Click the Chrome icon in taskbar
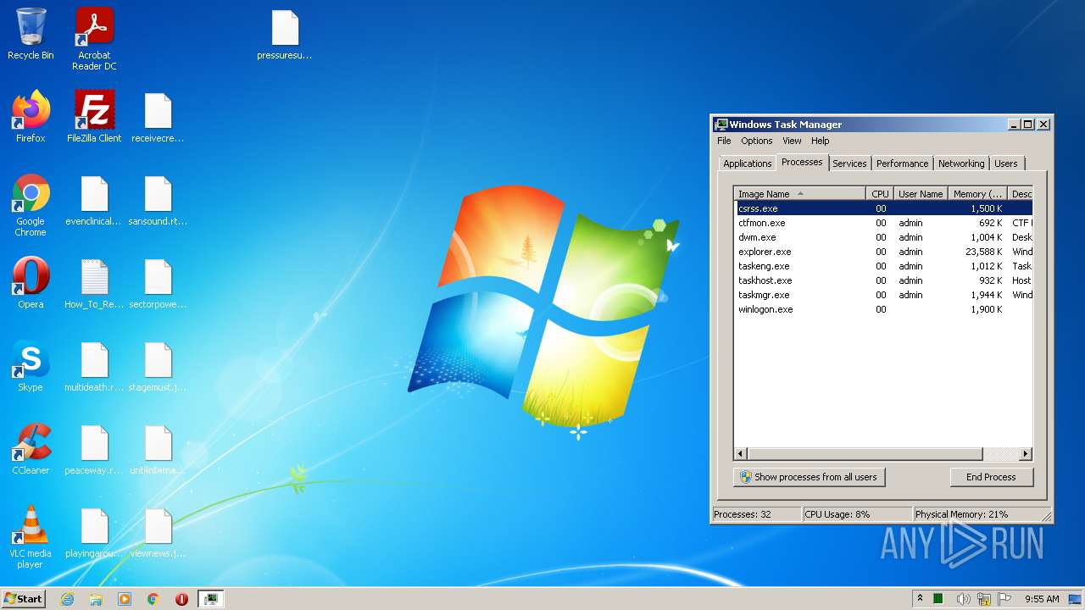Image resolution: width=1085 pixels, height=610 pixels. (153, 598)
